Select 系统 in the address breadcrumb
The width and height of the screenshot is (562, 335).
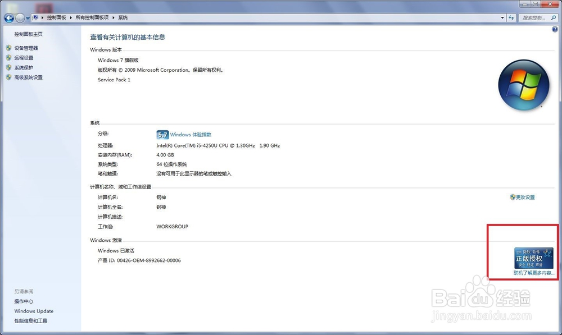(x=123, y=17)
